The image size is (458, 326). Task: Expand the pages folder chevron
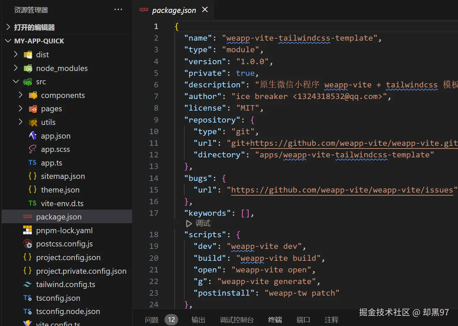[20, 109]
